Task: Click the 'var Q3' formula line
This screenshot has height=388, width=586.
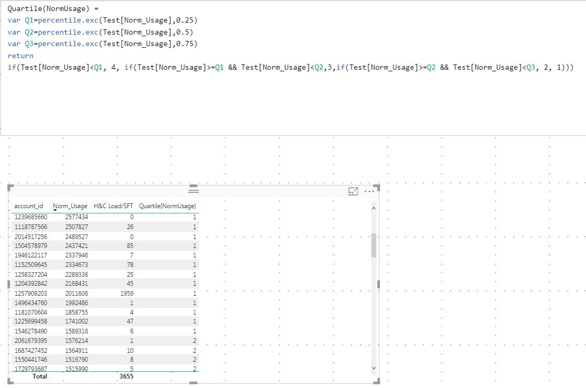Action: pos(102,44)
